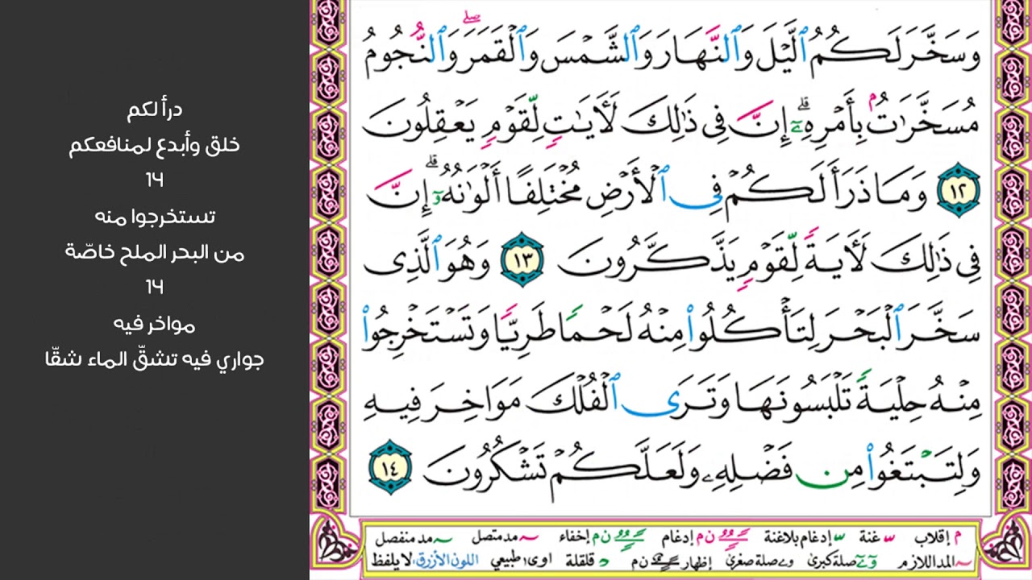Click the legend label "مد متصل"
The image size is (1032, 580).
point(495,539)
